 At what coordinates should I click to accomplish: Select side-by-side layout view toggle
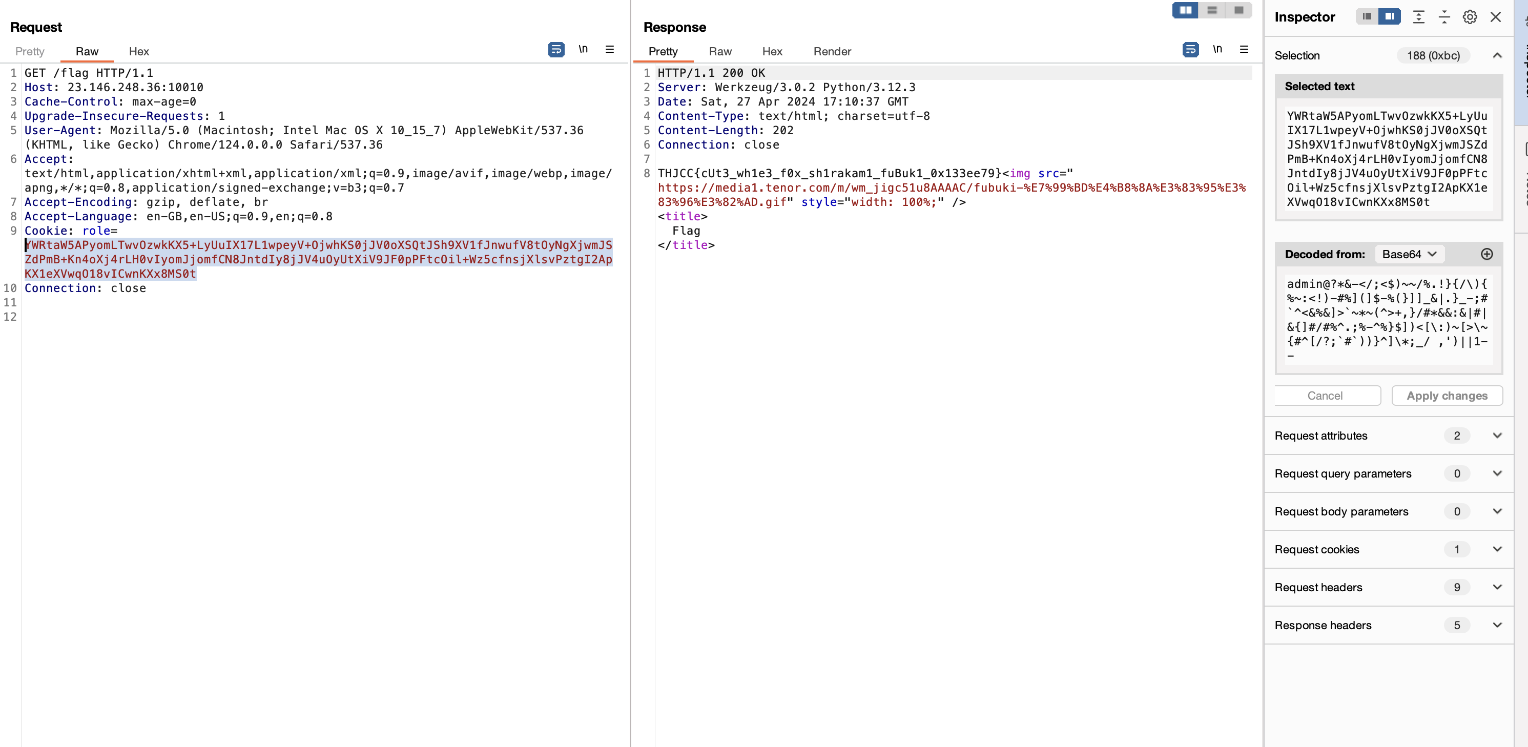pos(1185,10)
